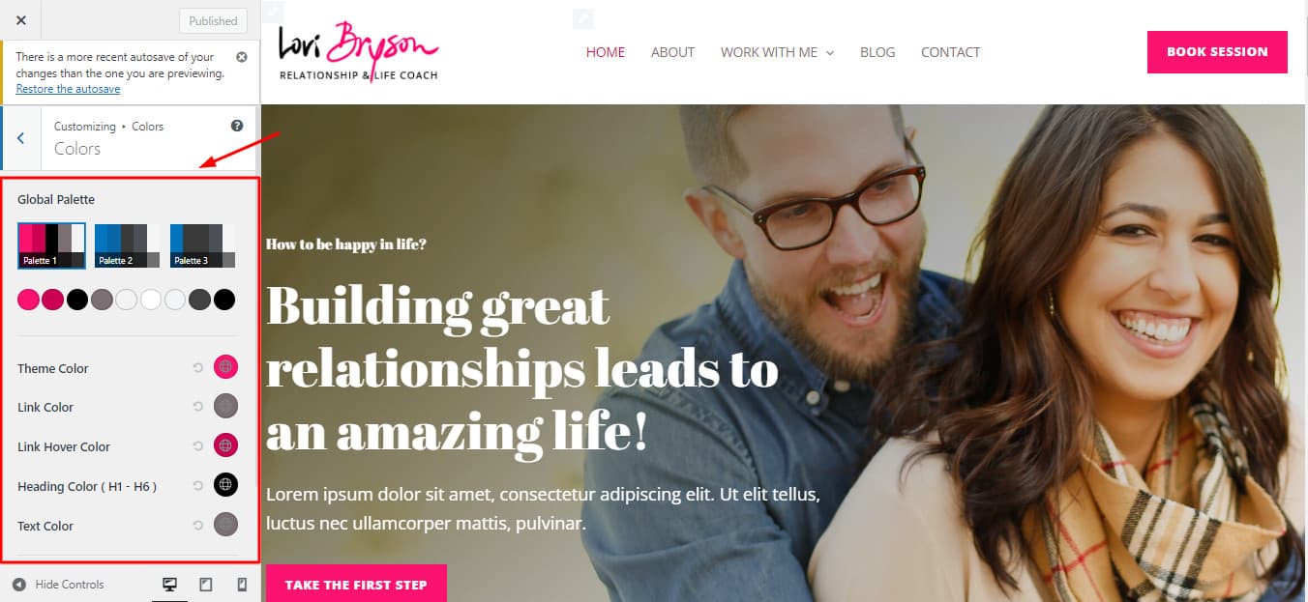Go back using the left chevron
The image size is (1308, 602).
[x=20, y=138]
